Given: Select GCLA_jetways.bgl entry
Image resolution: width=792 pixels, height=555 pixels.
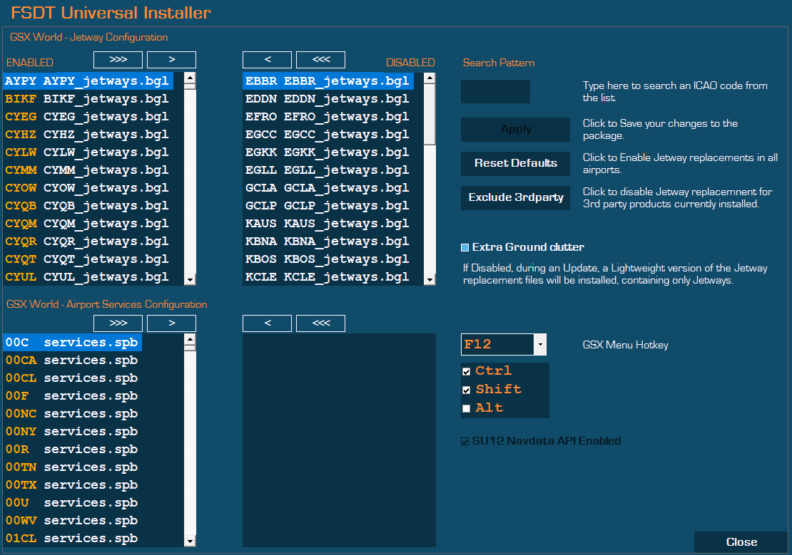Looking at the screenshot, I should coord(328,187).
